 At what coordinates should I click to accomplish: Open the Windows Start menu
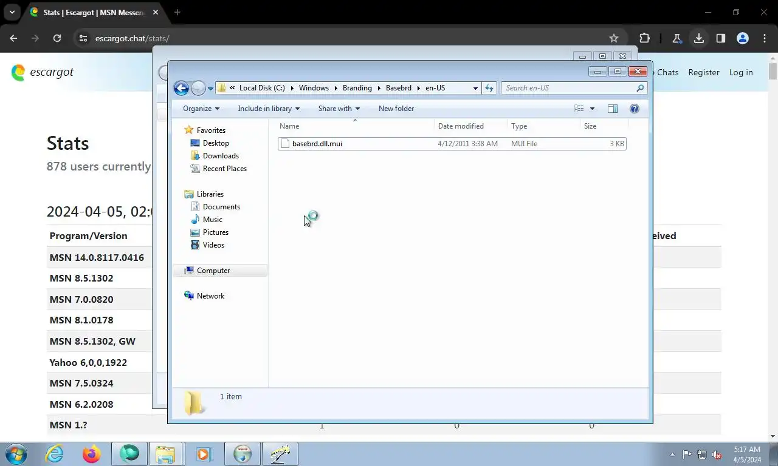coord(16,454)
